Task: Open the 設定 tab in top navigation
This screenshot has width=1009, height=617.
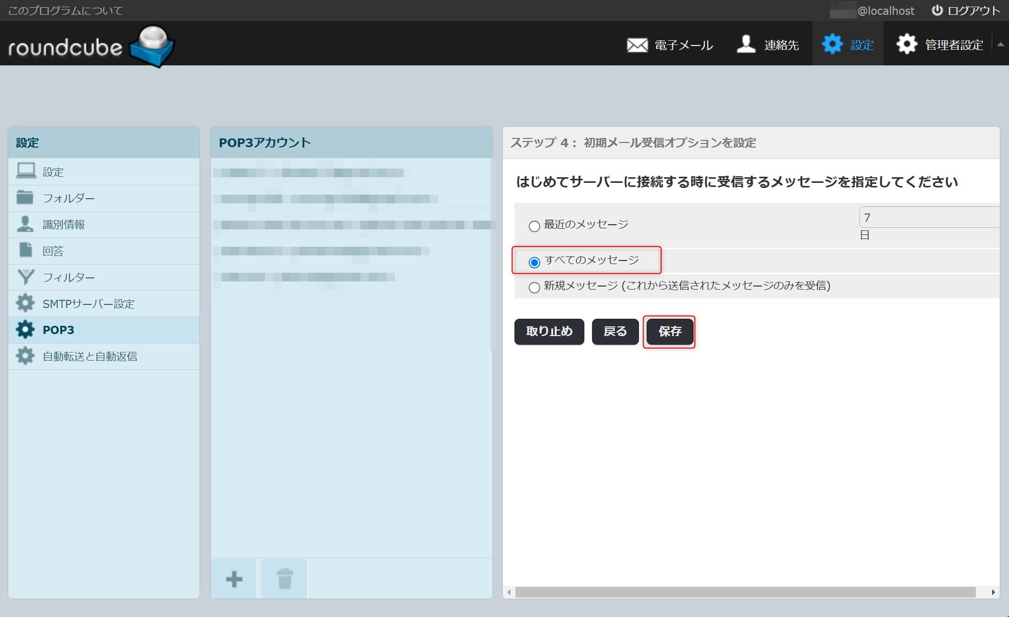Action: (x=848, y=44)
